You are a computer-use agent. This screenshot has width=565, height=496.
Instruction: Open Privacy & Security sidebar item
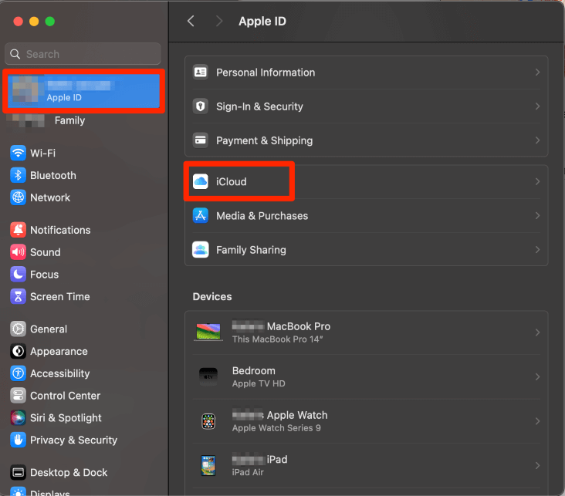click(x=73, y=440)
